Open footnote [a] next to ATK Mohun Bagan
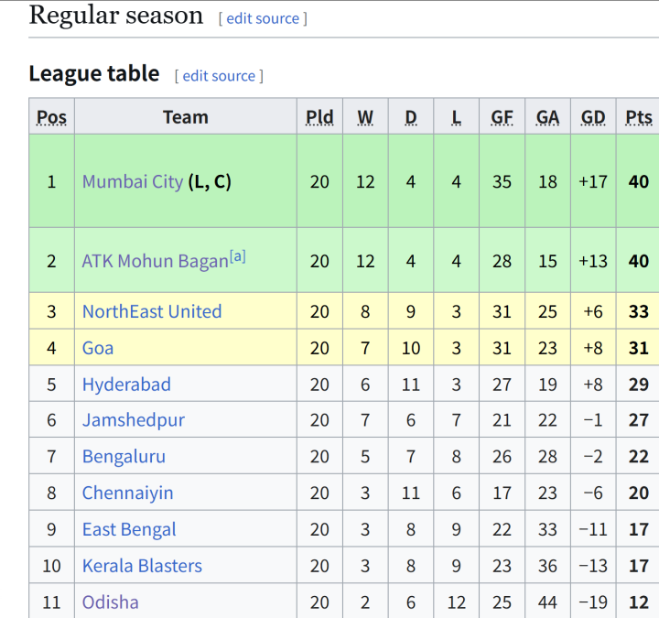This screenshot has width=659, height=618. point(237,255)
